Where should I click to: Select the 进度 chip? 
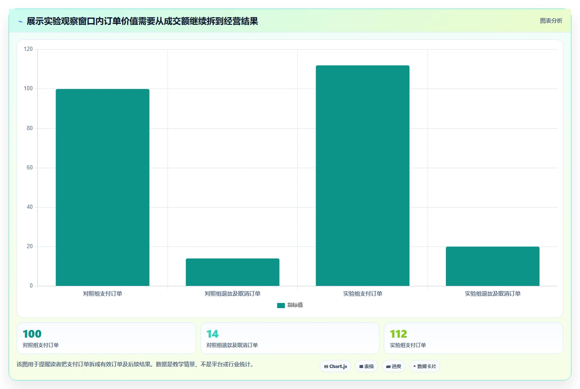(x=394, y=366)
